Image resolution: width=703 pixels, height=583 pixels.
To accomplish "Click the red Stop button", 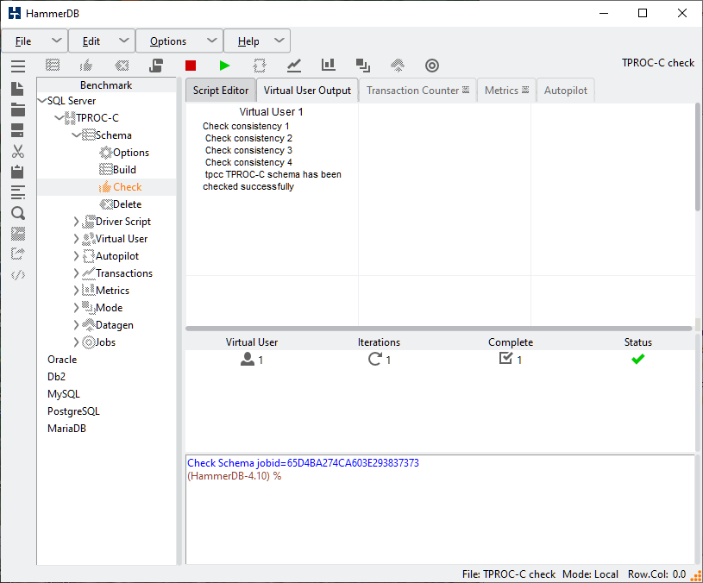I will coord(191,66).
